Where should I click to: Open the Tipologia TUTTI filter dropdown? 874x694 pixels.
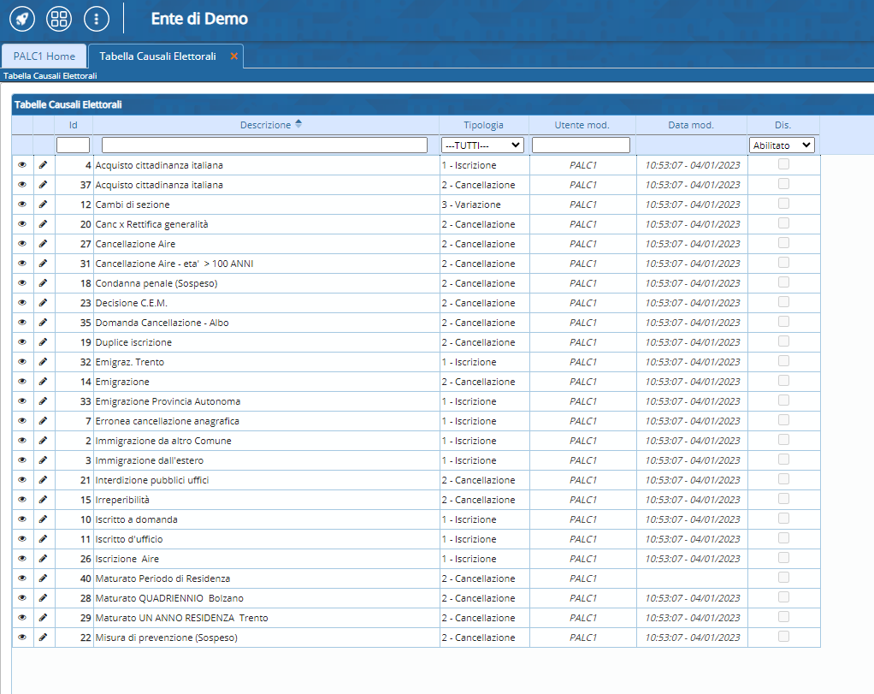482,145
